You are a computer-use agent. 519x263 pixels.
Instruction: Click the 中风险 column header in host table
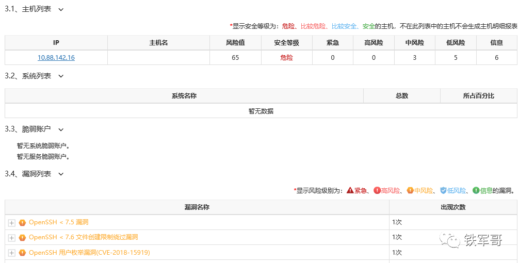coord(415,43)
